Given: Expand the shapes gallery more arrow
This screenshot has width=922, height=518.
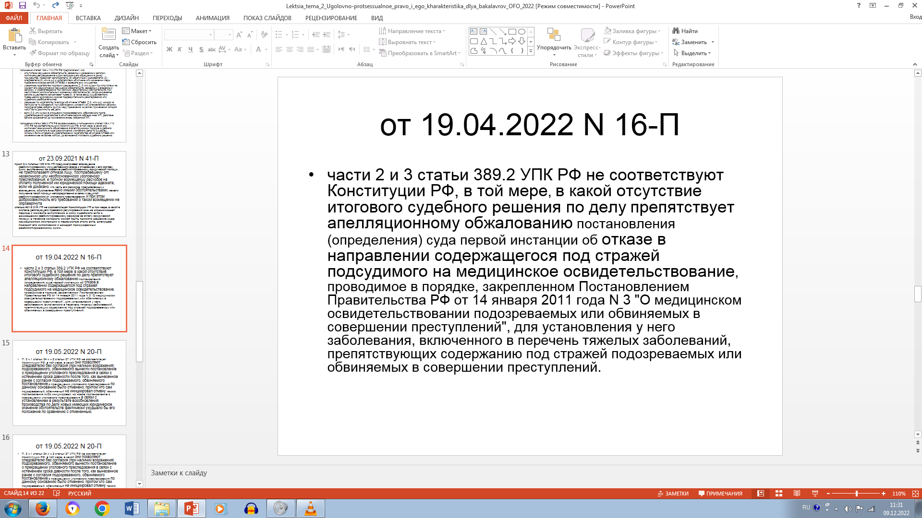Looking at the screenshot, I should [x=531, y=51].
